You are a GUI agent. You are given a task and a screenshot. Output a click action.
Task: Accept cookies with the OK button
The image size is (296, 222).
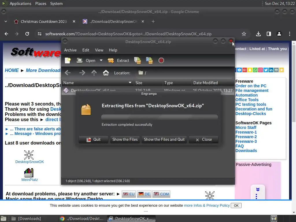(x=236, y=206)
